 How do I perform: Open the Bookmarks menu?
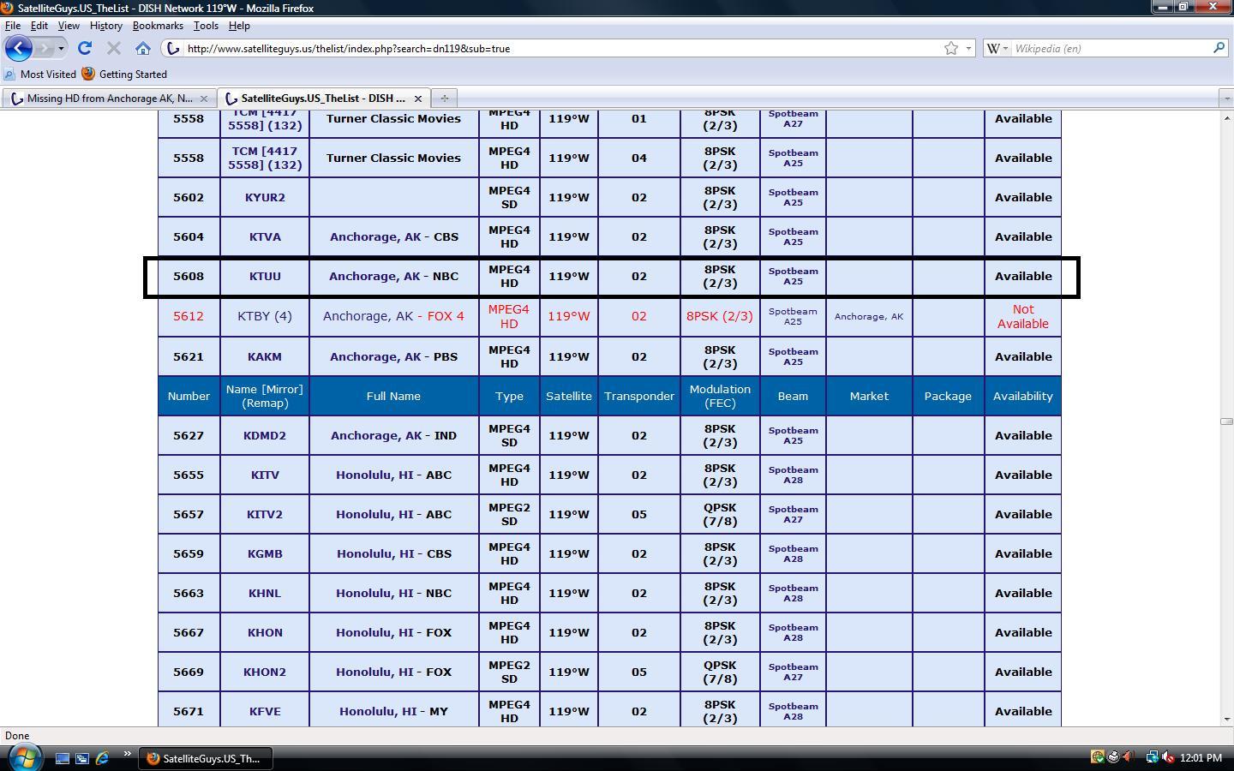tap(158, 26)
